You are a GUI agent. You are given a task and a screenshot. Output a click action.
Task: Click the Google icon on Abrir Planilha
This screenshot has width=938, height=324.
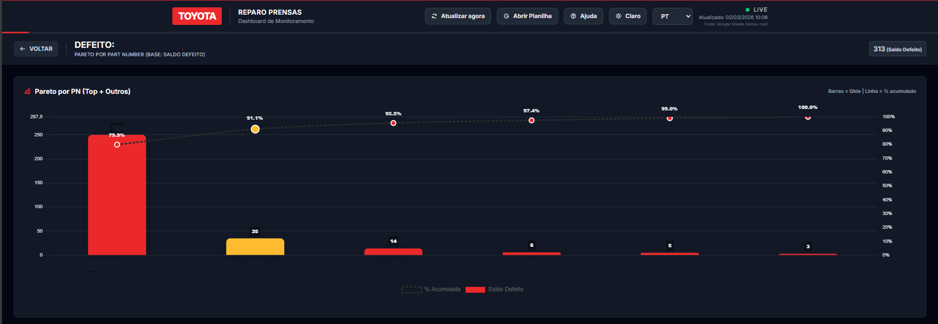[x=506, y=16]
